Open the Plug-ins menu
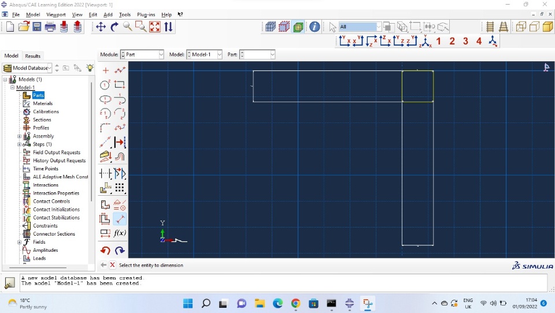 (146, 14)
